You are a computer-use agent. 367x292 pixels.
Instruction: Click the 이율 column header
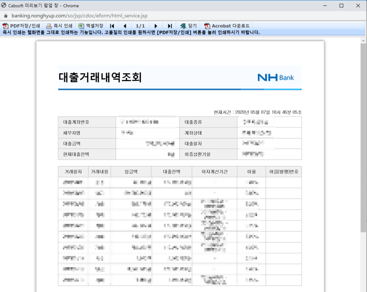(x=251, y=172)
